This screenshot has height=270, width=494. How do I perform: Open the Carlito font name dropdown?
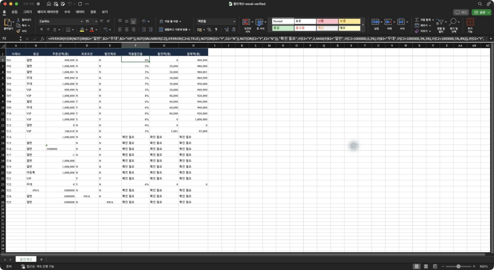tap(81, 21)
